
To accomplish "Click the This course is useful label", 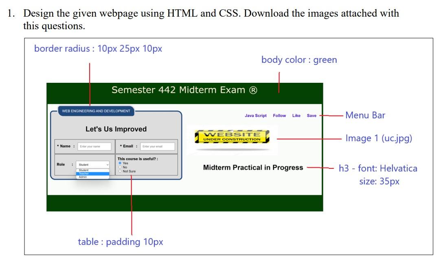I will [138, 159].
